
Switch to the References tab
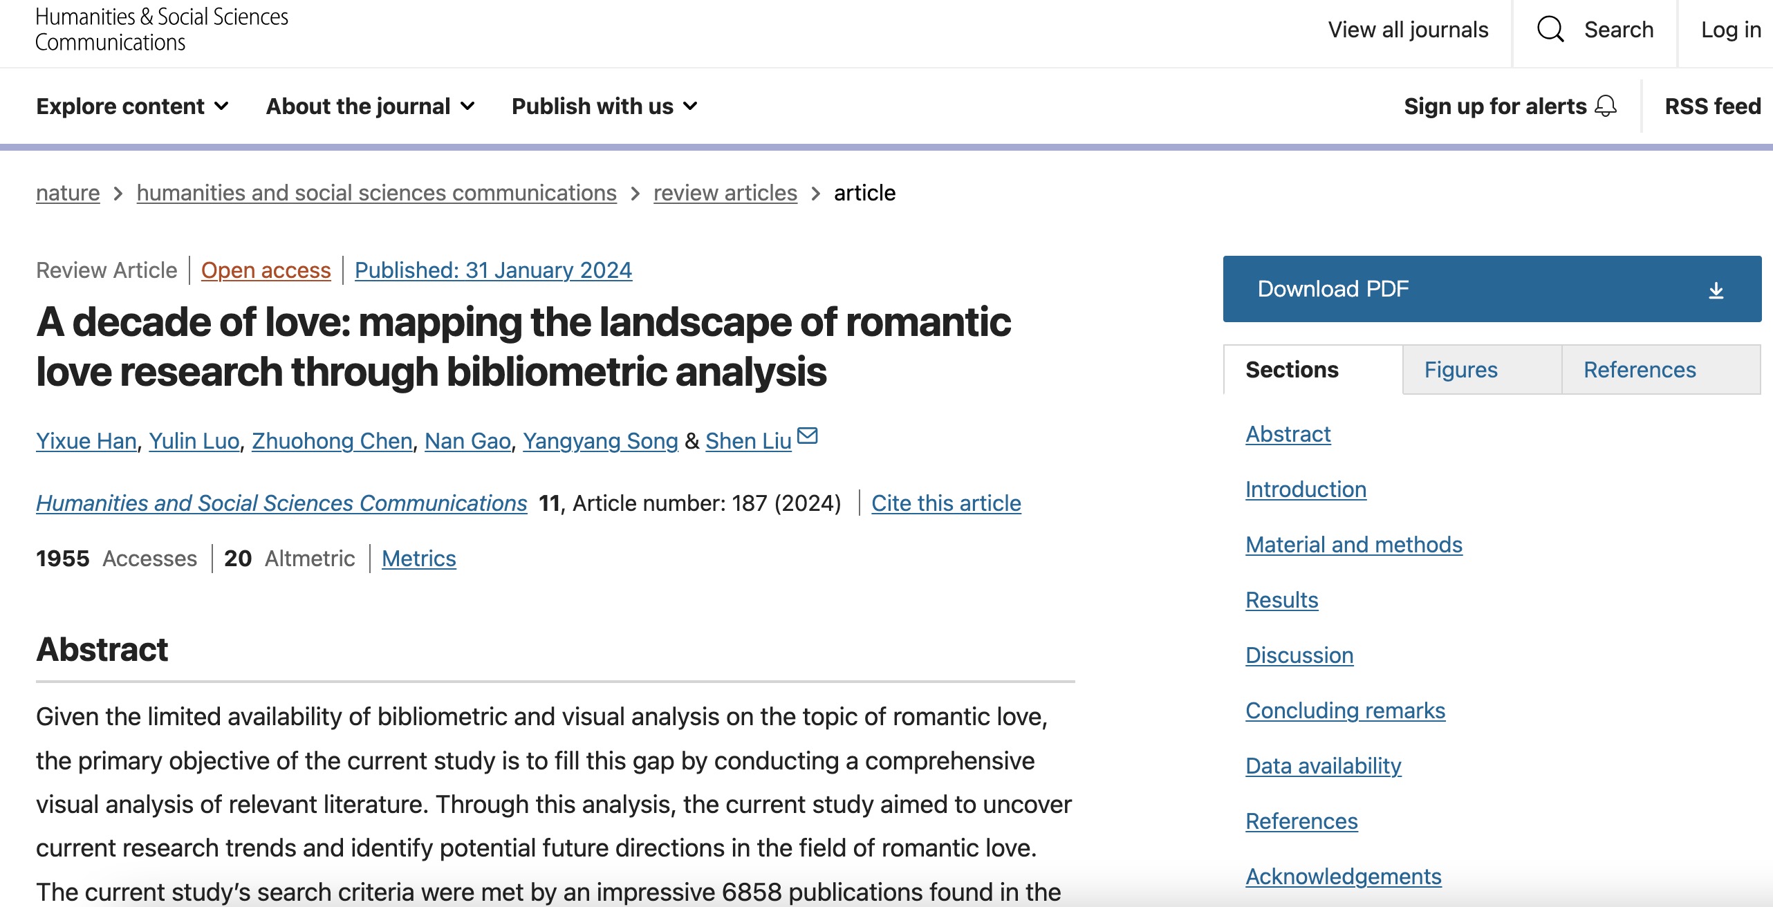point(1640,370)
